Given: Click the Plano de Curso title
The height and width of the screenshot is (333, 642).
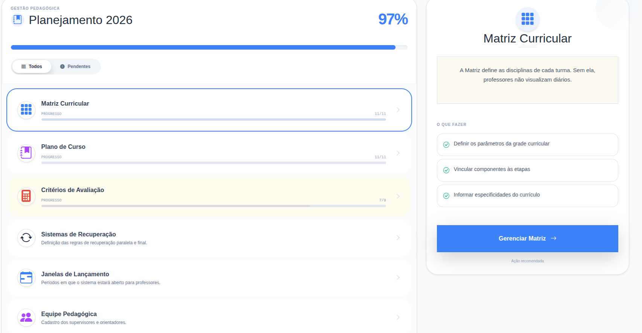Looking at the screenshot, I should coord(63,147).
